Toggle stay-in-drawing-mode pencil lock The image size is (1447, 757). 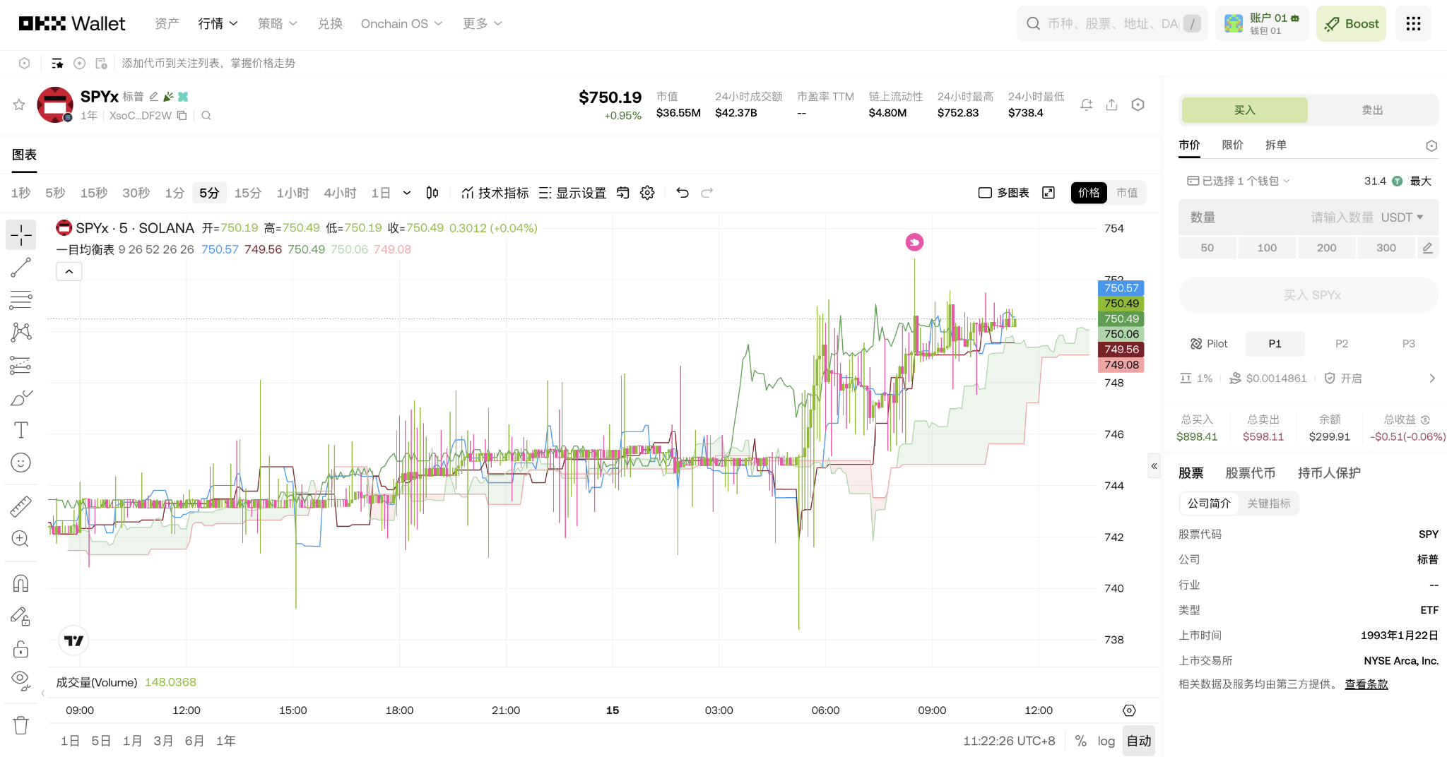[x=21, y=616]
